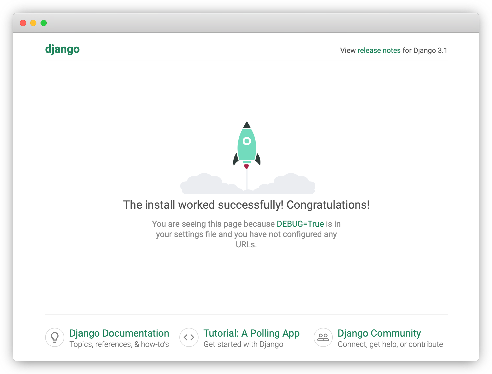Screen dimensions: 492x374
Task: Open Tutorial: A Polling App
Action: point(251,333)
